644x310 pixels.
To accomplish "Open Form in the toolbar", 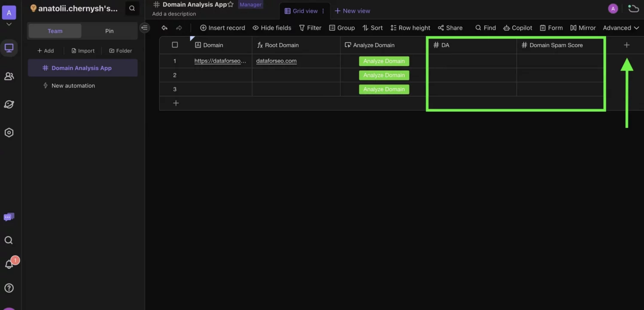I will (x=551, y=28).
